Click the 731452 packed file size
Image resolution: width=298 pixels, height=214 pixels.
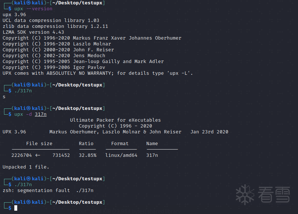coord(61,155)
